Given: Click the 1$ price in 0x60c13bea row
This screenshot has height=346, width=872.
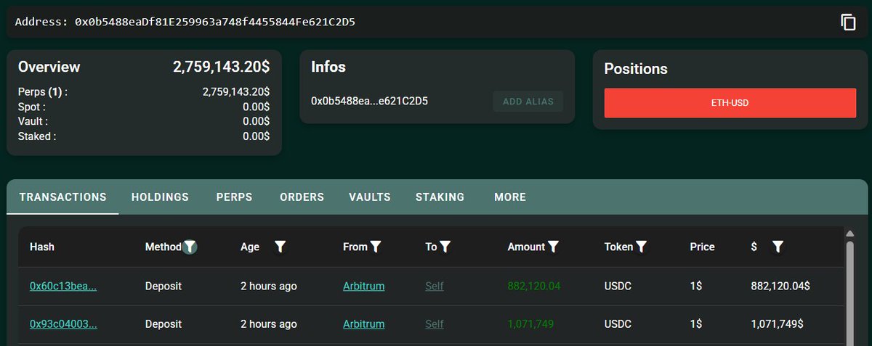Looking at the screenshot, I should click(696, 286).
